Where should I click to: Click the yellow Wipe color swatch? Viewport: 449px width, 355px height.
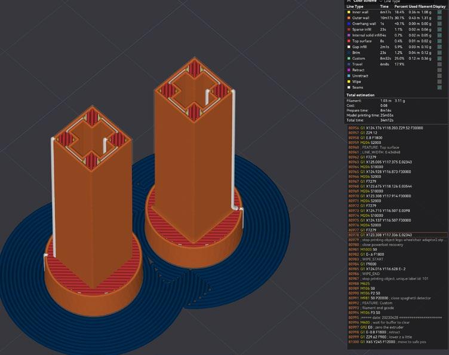349,82
